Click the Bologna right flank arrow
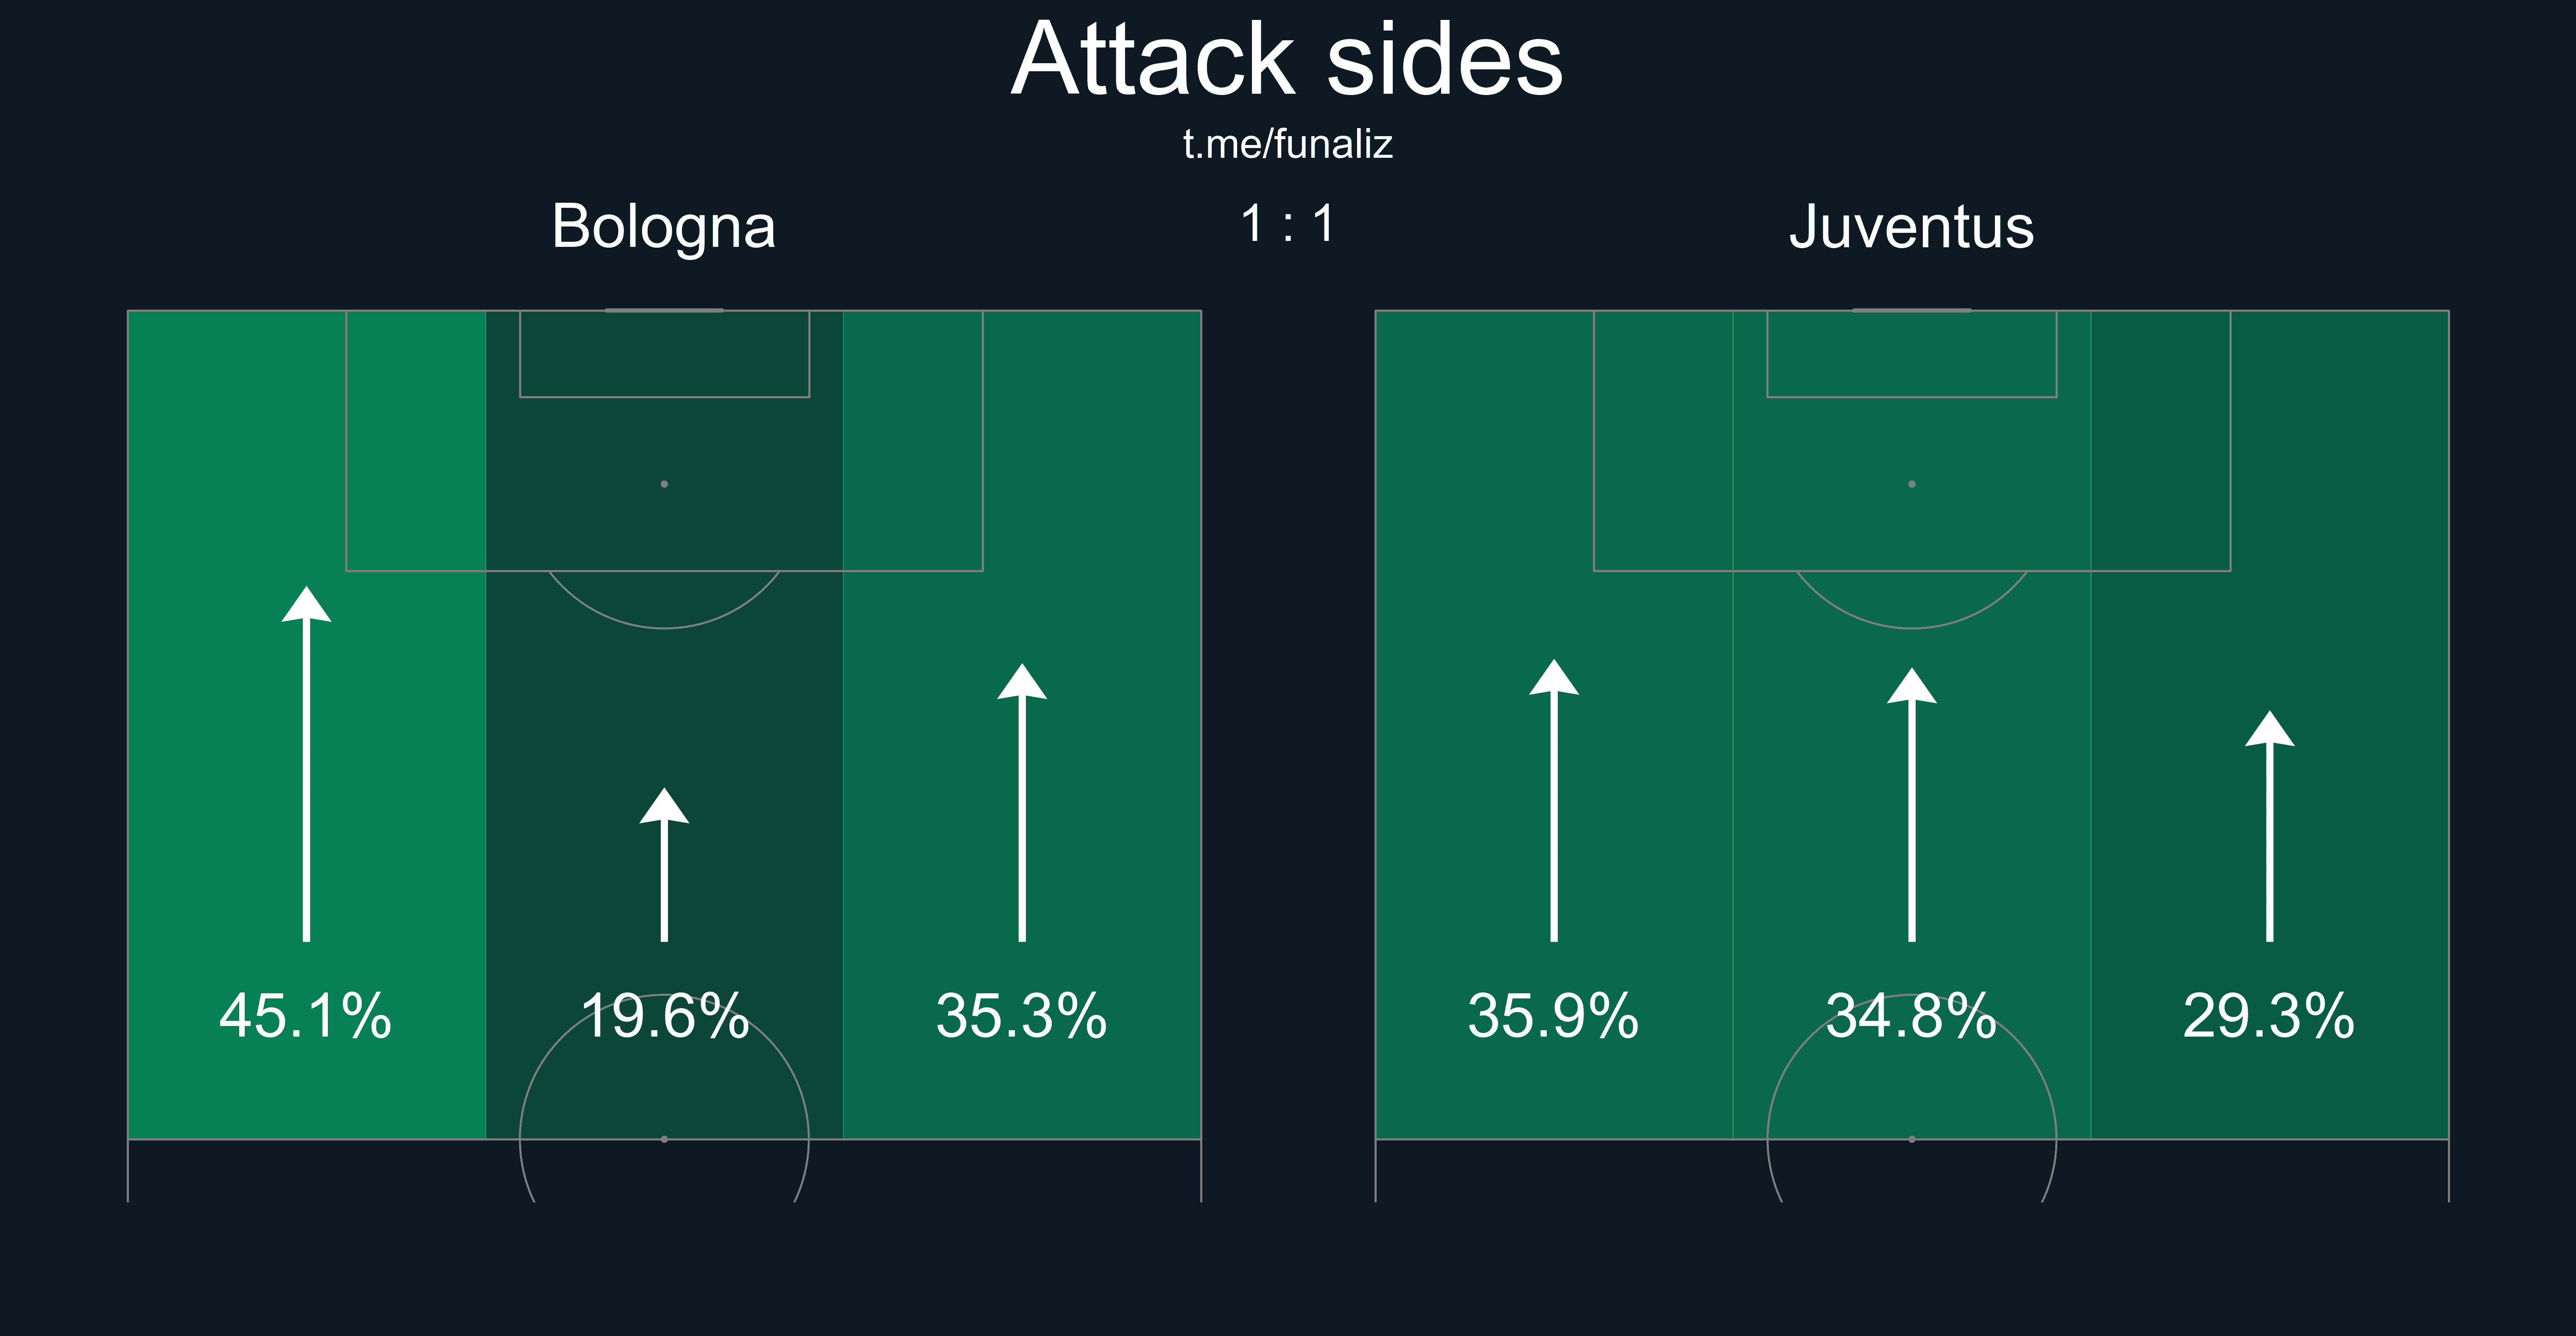 point(1022,802)
